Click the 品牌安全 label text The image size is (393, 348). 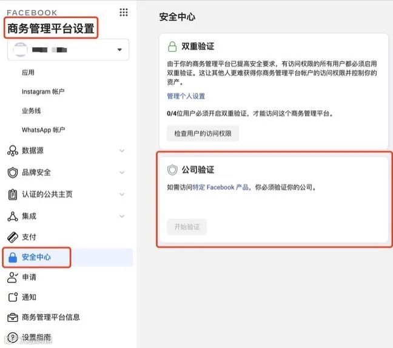[x=36, y=172]
